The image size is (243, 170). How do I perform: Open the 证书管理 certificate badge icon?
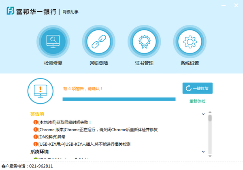[144, 42]
